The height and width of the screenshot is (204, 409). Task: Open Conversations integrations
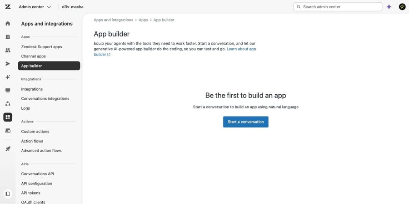(45, 98)
